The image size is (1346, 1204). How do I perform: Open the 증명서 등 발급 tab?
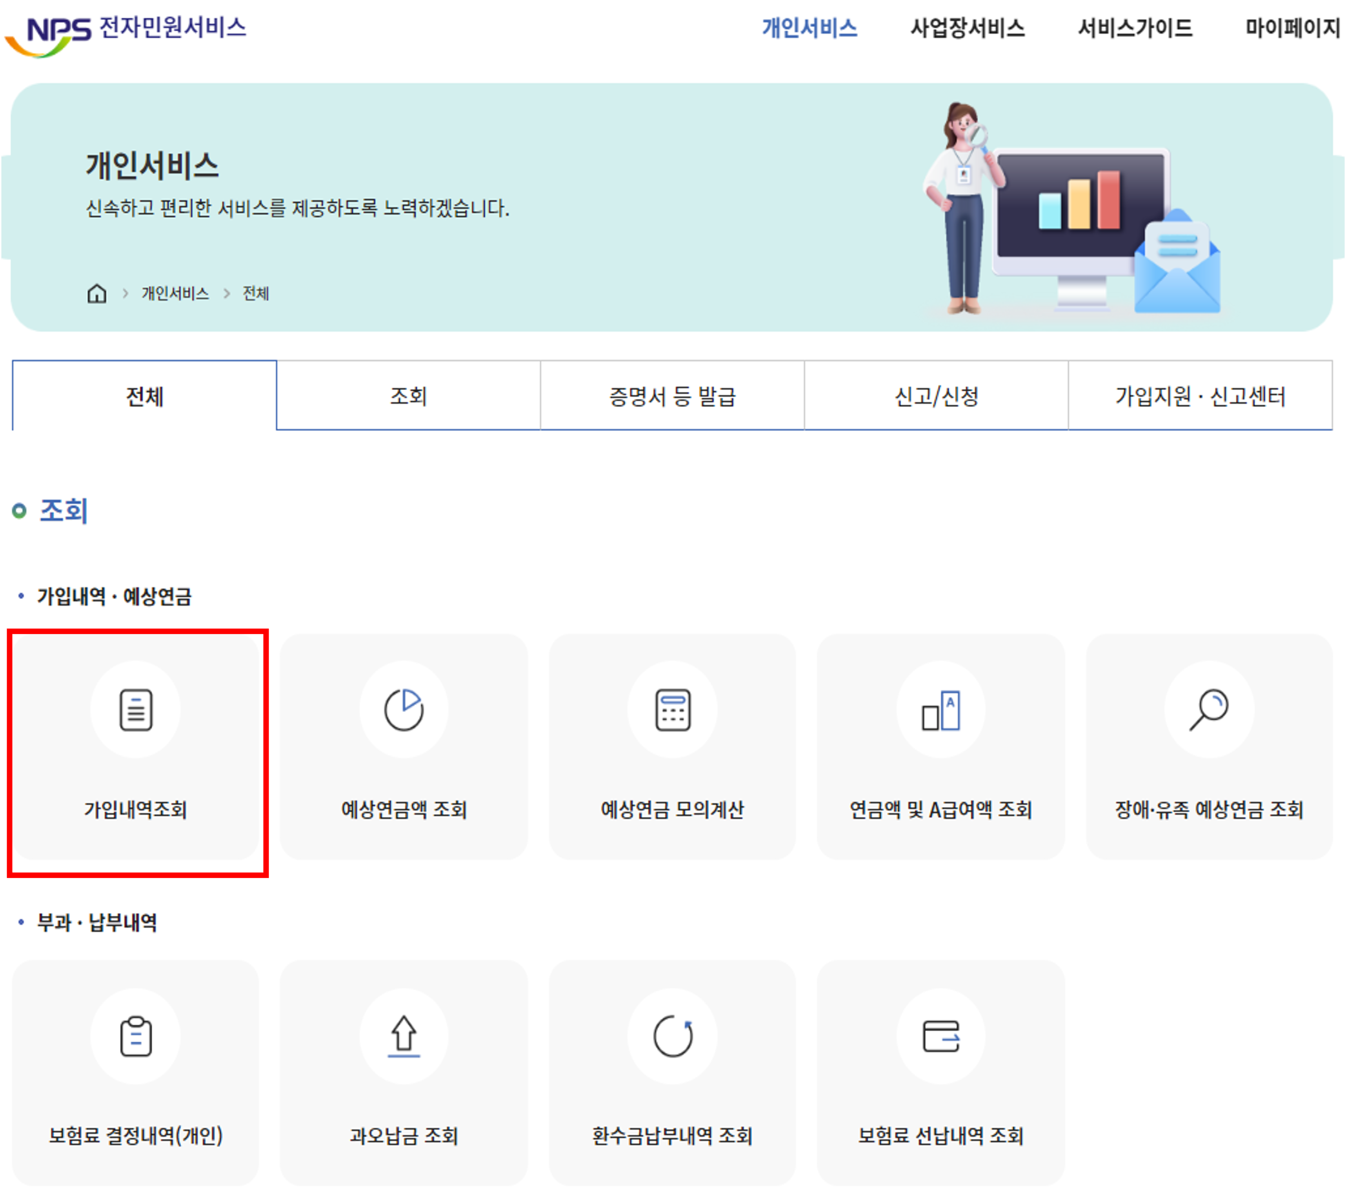pos(672,396)
